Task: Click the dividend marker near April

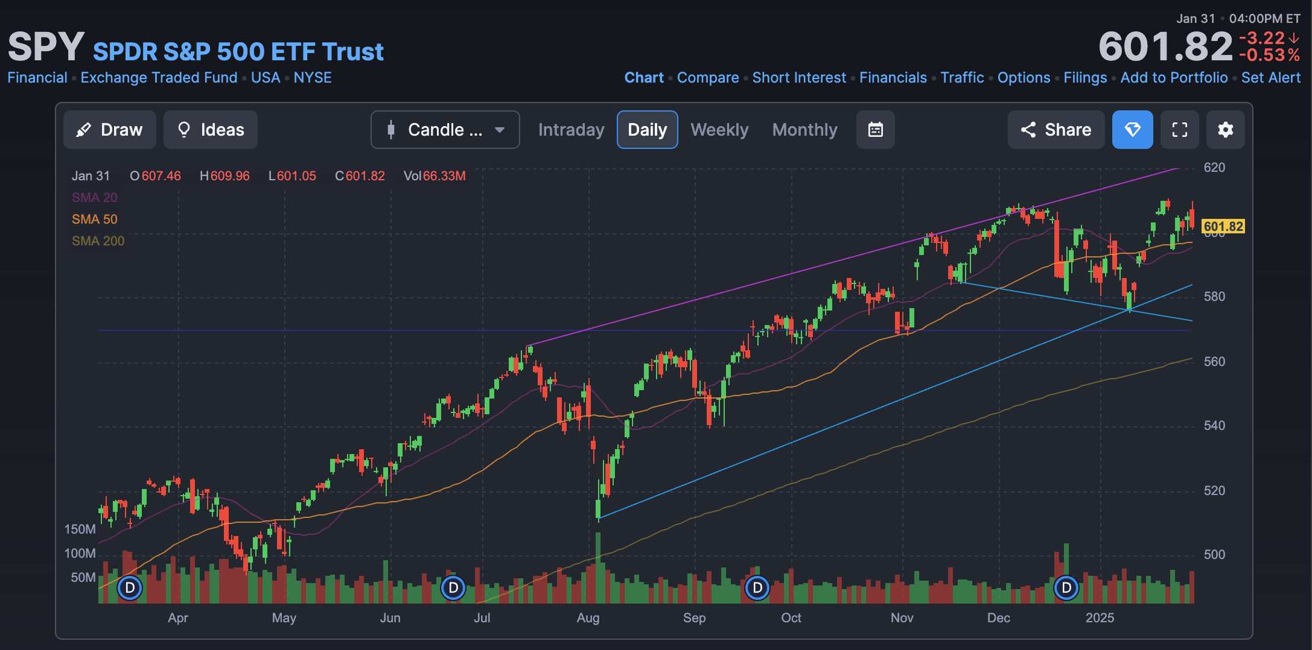Action: 130,587
